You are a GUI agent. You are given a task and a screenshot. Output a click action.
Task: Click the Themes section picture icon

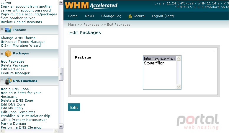pos(8,30)
